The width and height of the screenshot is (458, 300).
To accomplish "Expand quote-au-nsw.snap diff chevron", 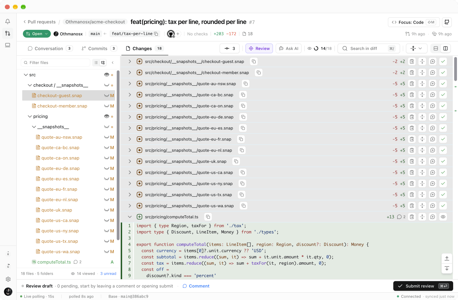I will click(129, 84).
